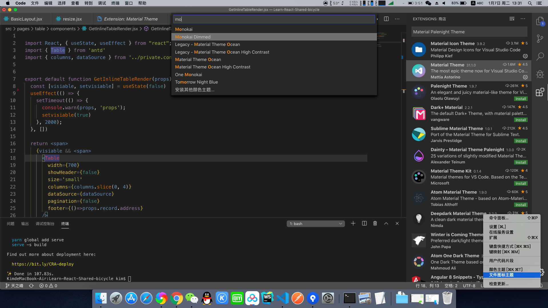Viewport: 548px width, 308px height.
Task: Open 命令面板... from the gear menu
Action: [x=512, y=218]
